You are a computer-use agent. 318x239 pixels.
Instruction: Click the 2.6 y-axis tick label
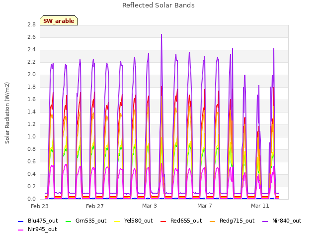31,37
